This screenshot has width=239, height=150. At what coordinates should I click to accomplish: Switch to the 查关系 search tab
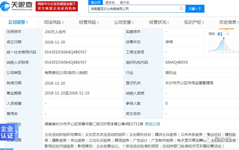tap(125, 3)
